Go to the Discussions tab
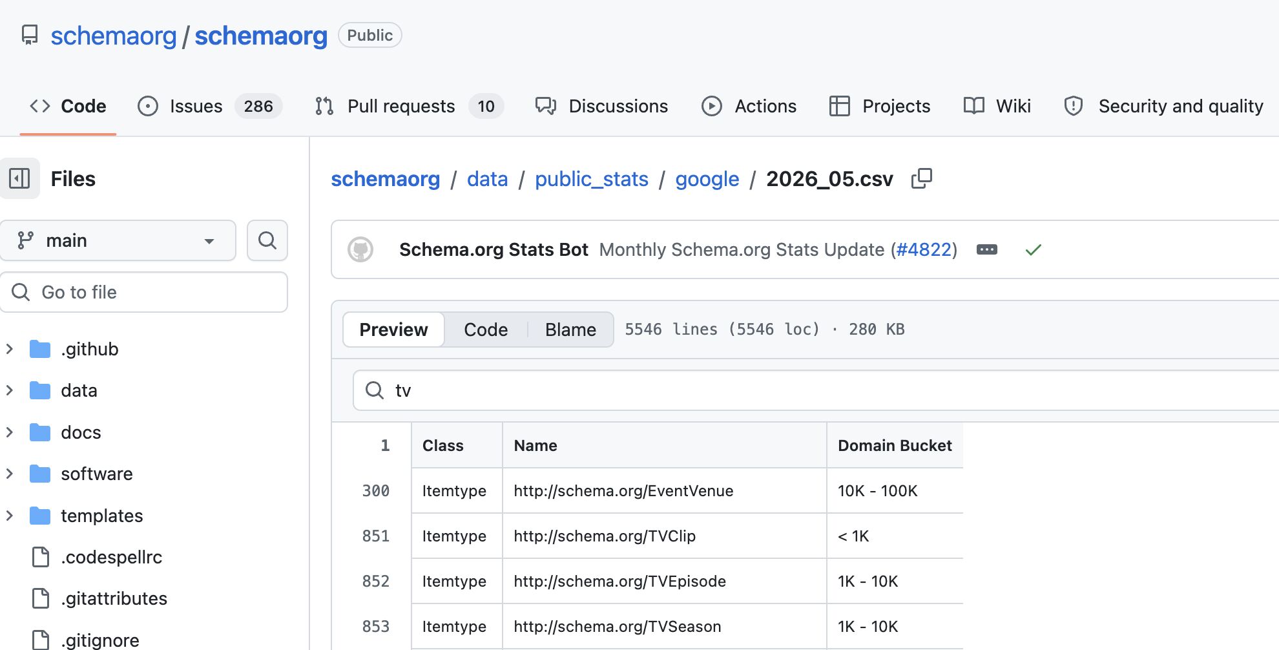Screen dimensions: 1279x650 [x=602, y=106]
